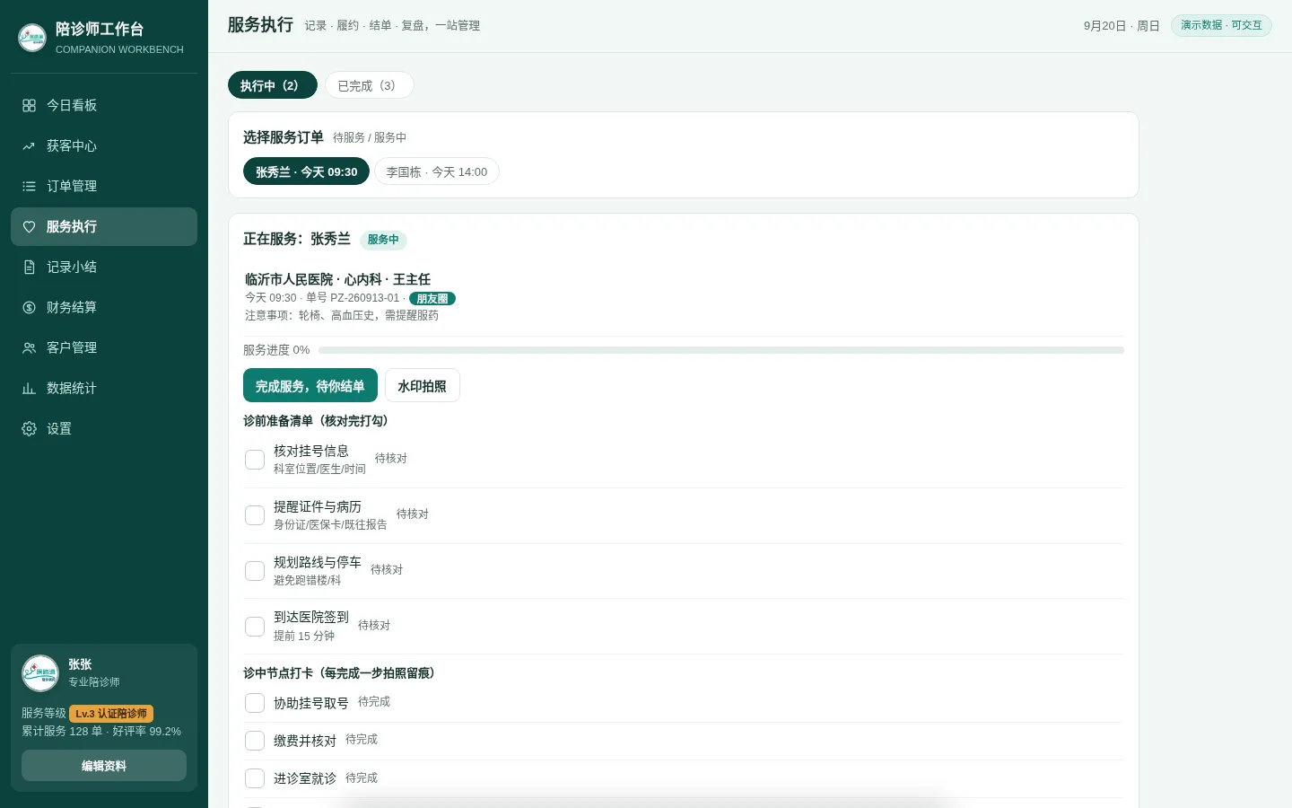
Task: Click the 水印拍照 button
Action: [x=423, y=385]
